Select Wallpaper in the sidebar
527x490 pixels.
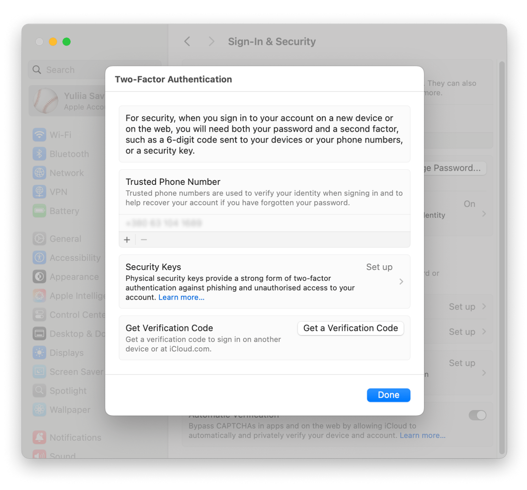70,410
